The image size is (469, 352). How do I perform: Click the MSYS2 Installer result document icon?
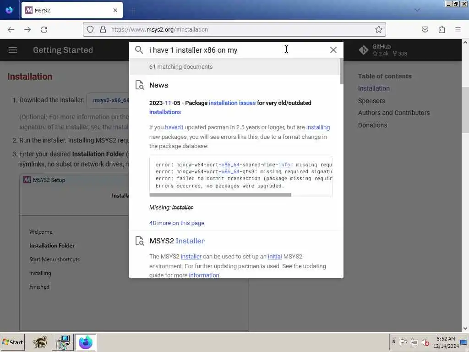140,241
